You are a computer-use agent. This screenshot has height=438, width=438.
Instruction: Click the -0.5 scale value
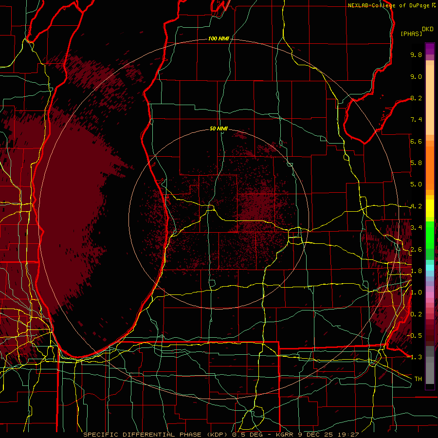pyautogui.click(x=415, y=335)
